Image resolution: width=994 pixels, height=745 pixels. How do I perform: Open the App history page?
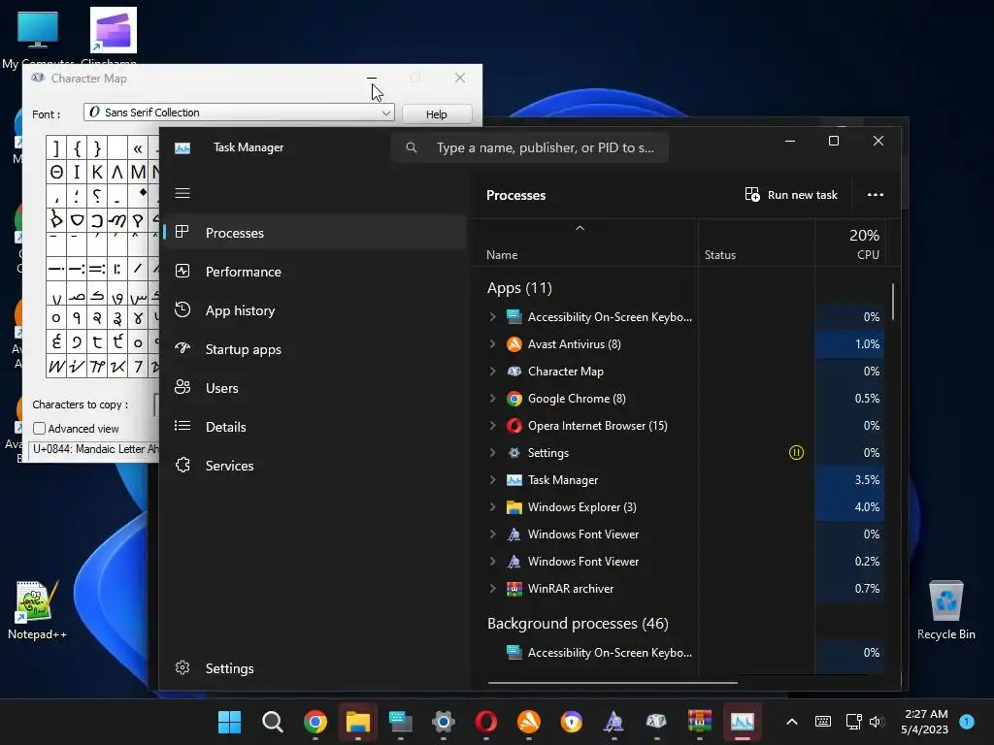315,310
